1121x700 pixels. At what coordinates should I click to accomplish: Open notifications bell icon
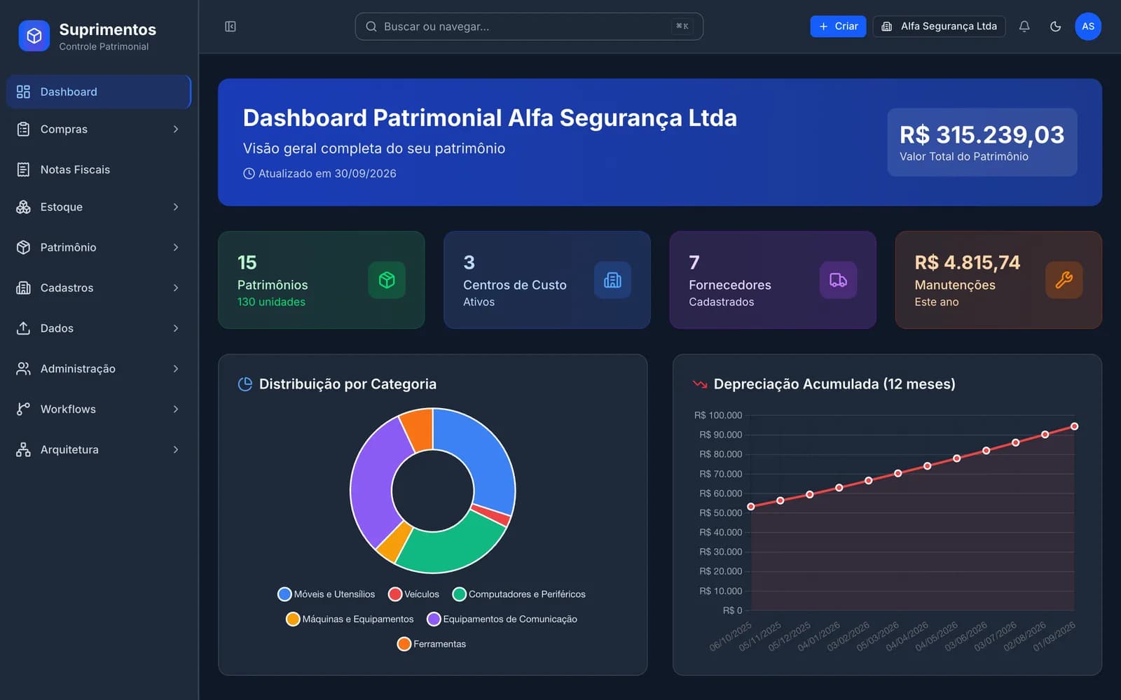(1024, 27)
